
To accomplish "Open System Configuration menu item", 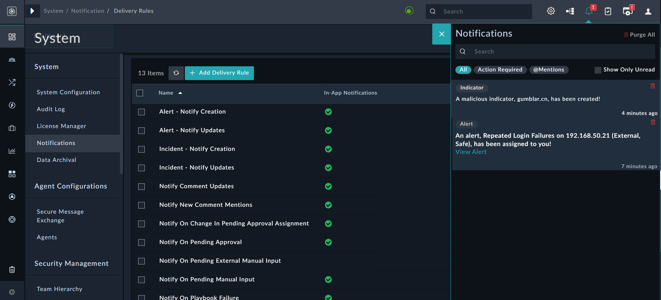I will tap(68, 92).
